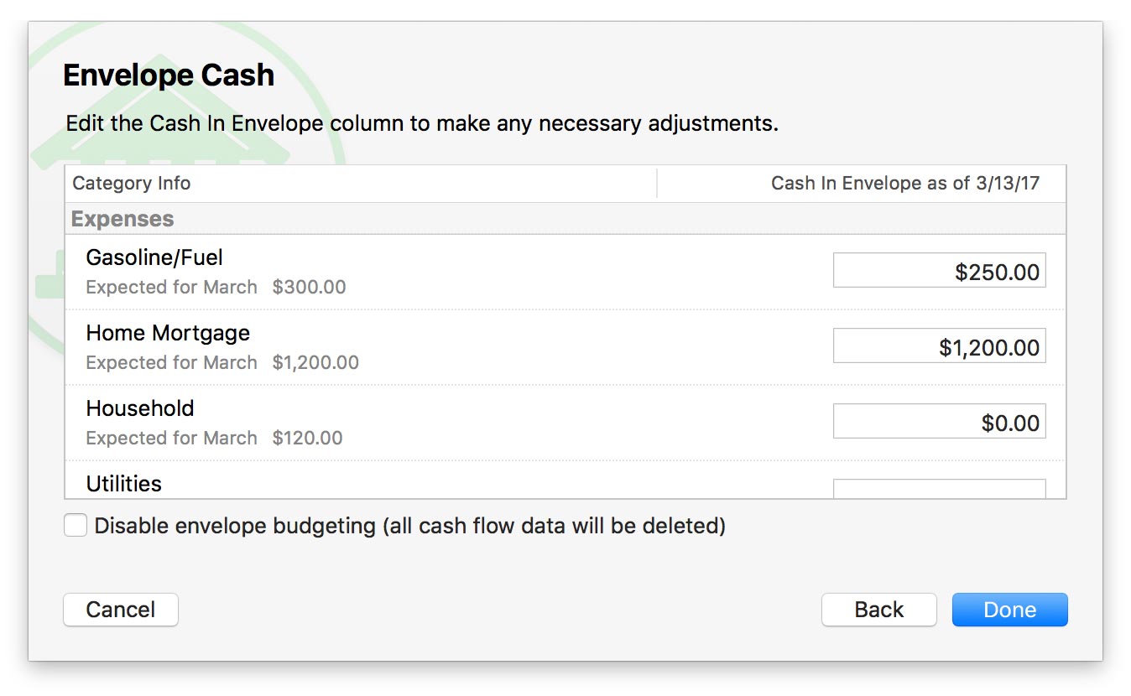The width and height of the screenshot is (1131, 696).
Task: Click the Home Mortgage $1,200.00 cash field
Action: [x=939, y=346]
